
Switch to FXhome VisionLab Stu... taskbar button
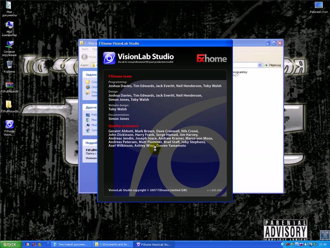point(154,245)
